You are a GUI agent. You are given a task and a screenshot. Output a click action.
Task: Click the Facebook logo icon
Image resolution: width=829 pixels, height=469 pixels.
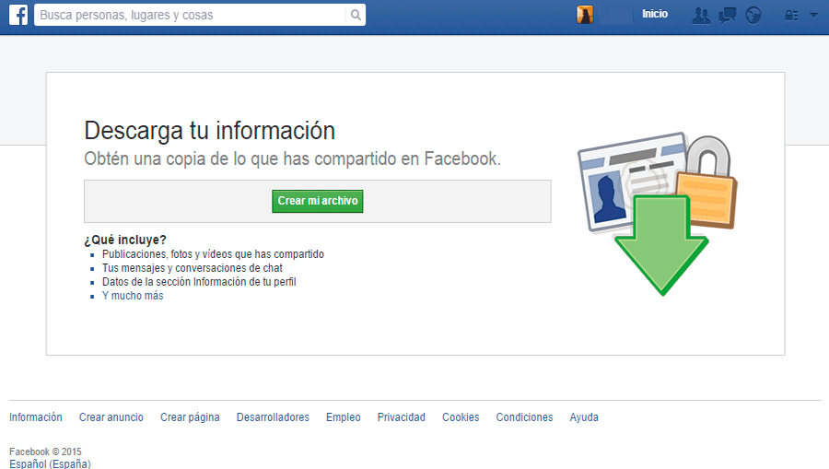pos(18,15)
